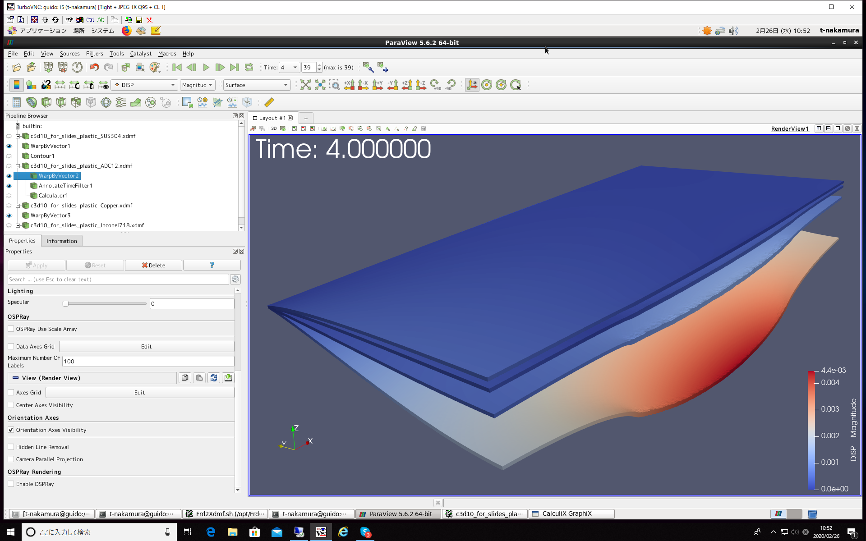This screenshot has height=541, width=866.
Task: Jump to the first animation frame
Action: 177,68
